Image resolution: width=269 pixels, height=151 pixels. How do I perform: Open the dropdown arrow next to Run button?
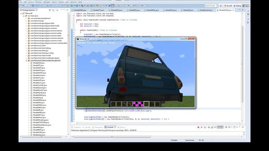(x=79, y=5)
